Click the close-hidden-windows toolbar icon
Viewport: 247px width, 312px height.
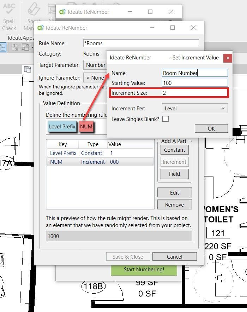[15, 47]
